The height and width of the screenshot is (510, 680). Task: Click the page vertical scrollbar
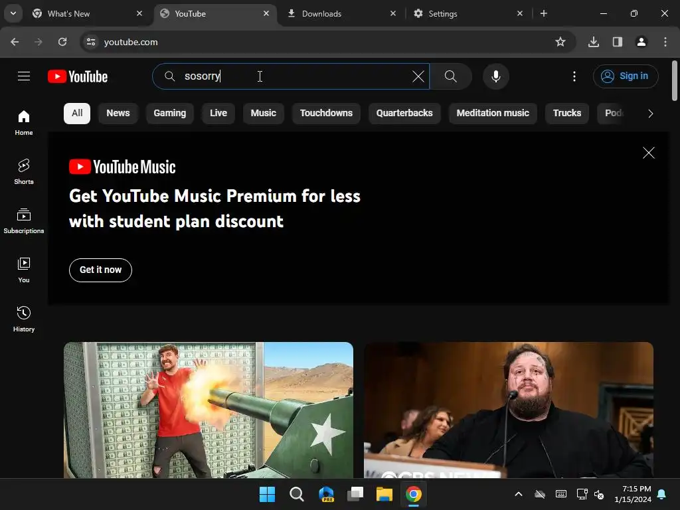click(x=675, y=81)
